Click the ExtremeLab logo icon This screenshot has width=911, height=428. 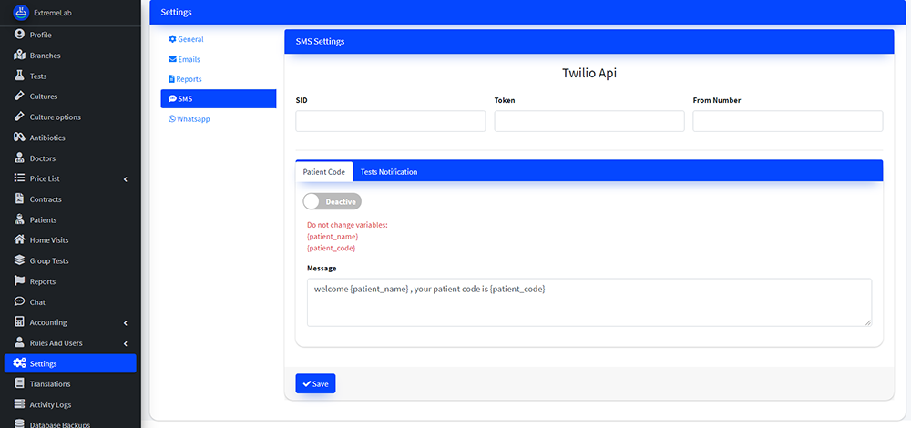20,12
